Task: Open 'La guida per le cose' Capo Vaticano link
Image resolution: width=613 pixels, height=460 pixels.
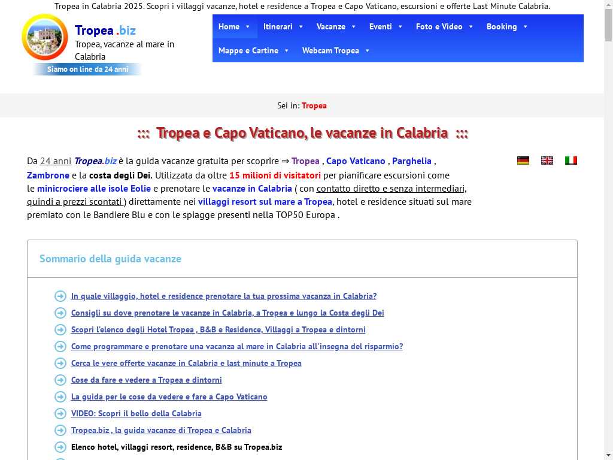Action: coord(169,397)
